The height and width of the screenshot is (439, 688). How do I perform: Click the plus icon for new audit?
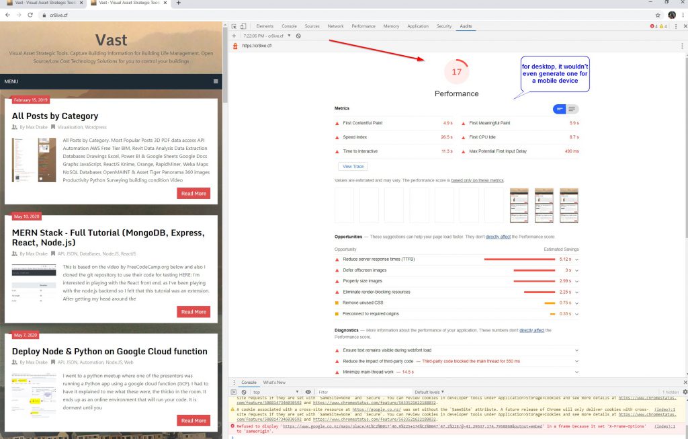click(234, 36)
